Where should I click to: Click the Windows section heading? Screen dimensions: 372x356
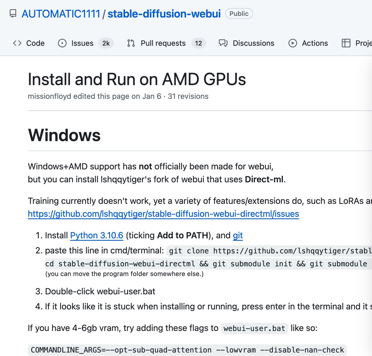tap(64, 135)
